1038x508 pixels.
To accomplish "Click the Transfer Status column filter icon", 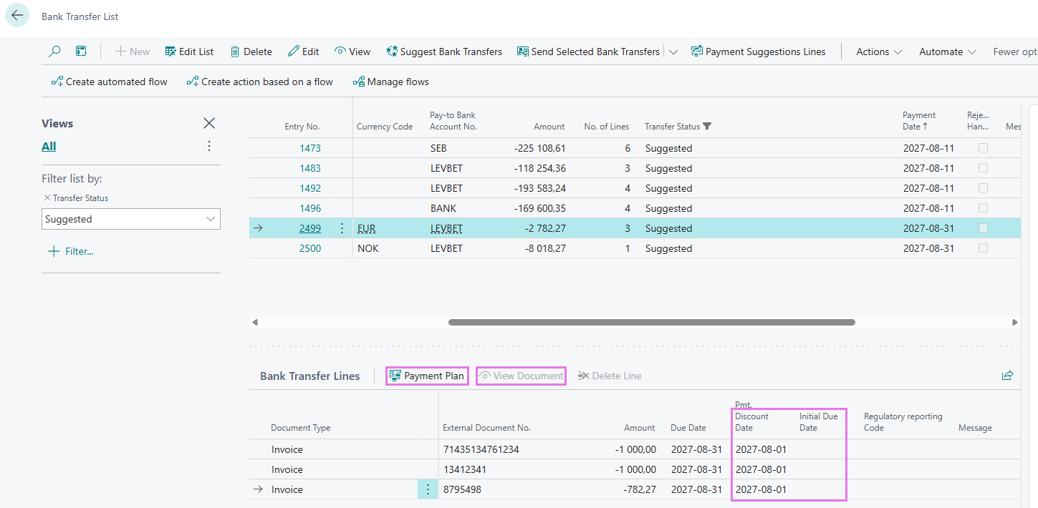I will (x=708, y=127).
